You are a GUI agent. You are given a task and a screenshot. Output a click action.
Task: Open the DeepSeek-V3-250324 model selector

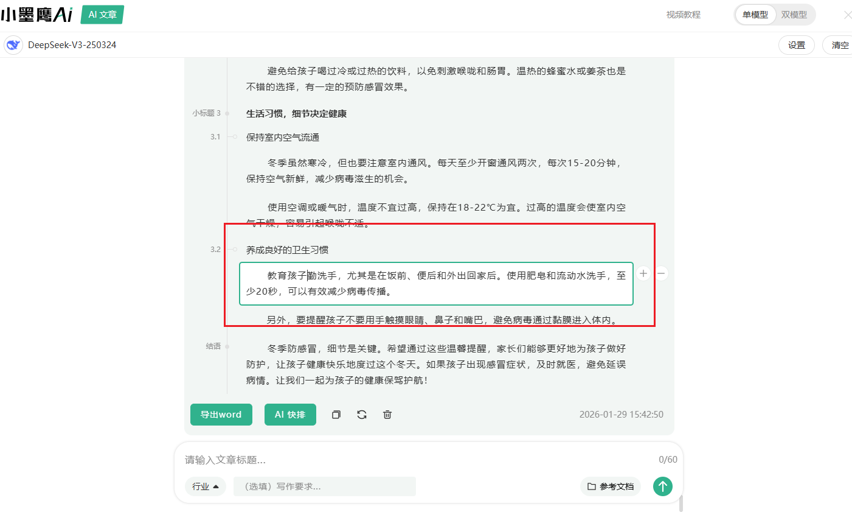point(72,45)
